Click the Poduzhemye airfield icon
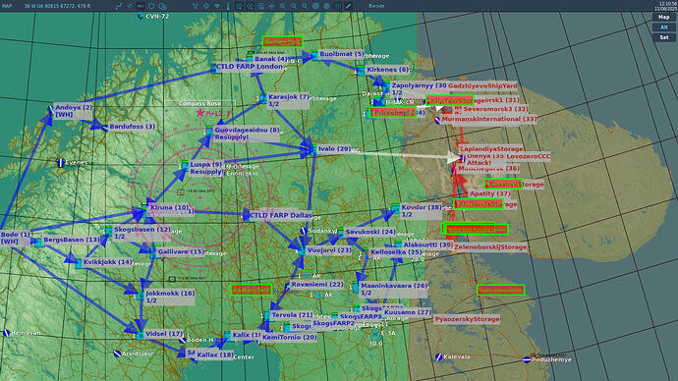This screenshot has width=678, height=381. (x=527, y=359)
